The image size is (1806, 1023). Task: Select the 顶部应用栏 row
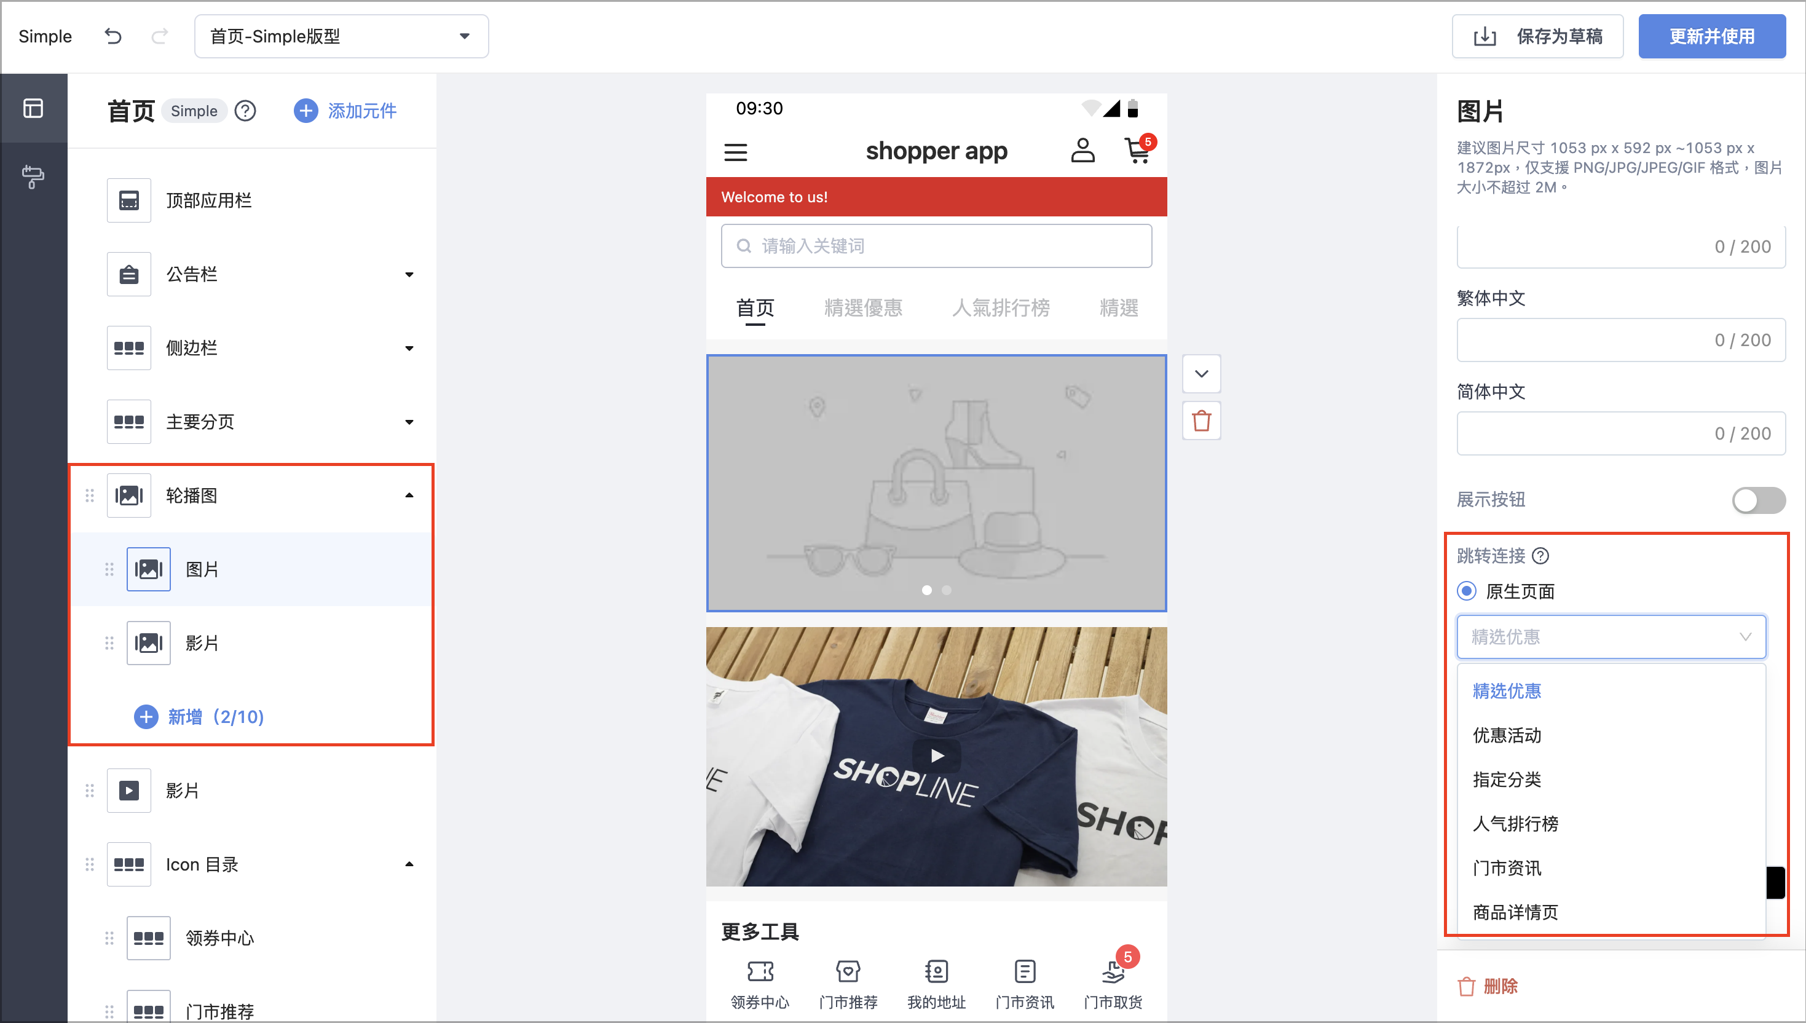251,200
